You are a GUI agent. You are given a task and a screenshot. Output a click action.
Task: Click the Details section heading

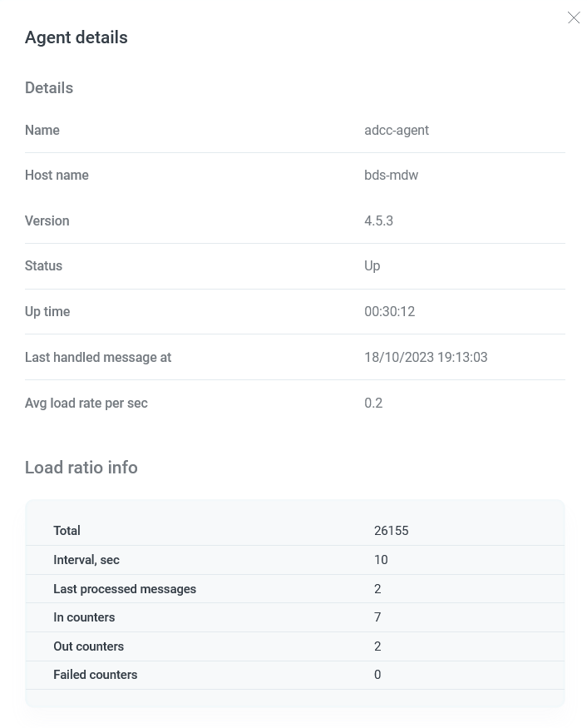48,87
